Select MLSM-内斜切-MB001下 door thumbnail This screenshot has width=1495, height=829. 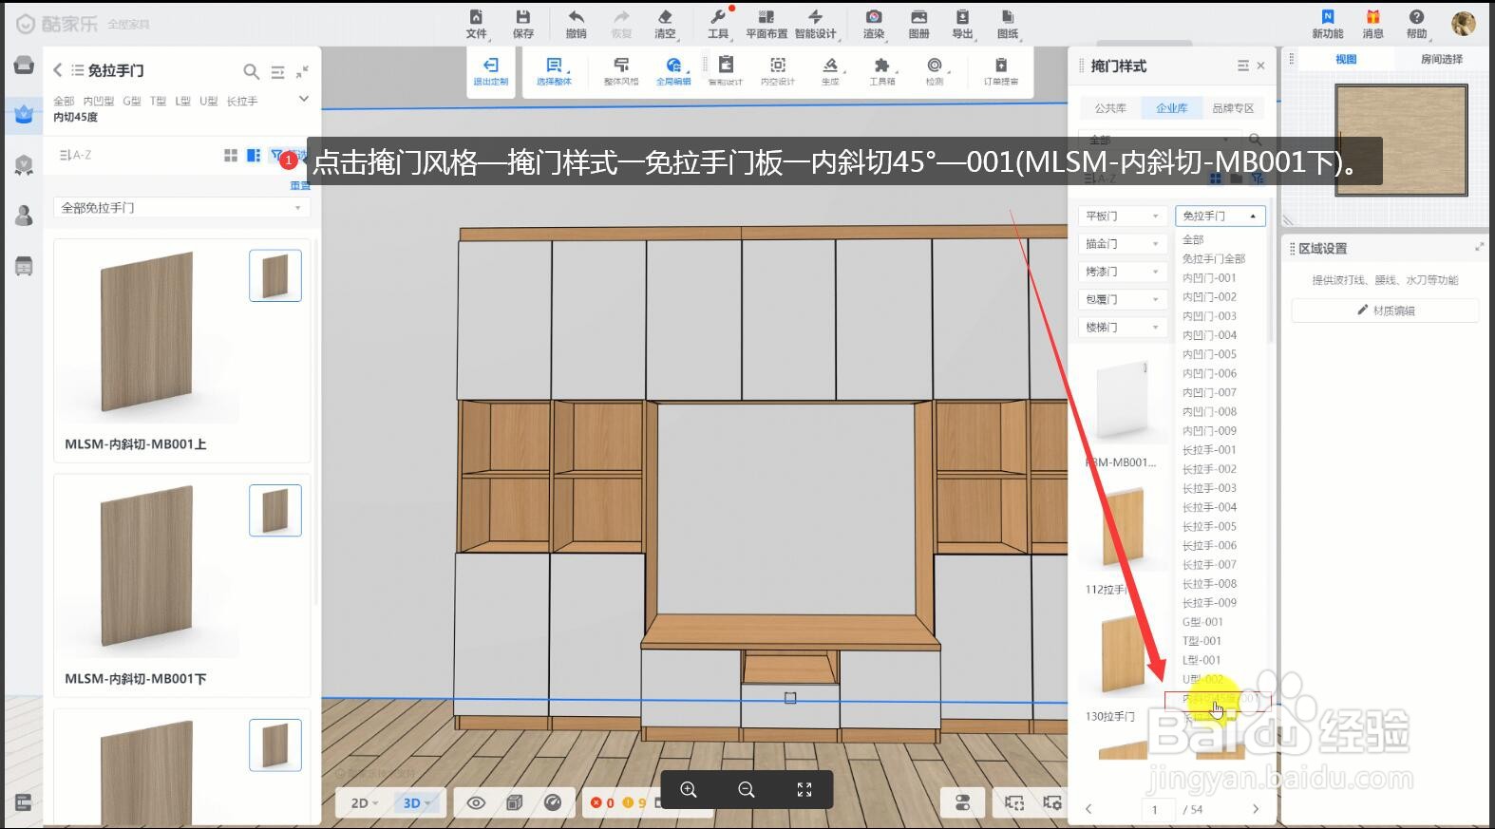147,567
